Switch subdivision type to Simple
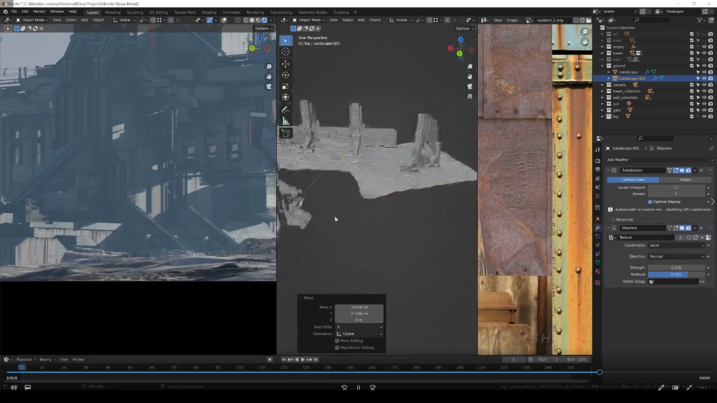Viewport: 717px width, 403px height. coord(685,179)
